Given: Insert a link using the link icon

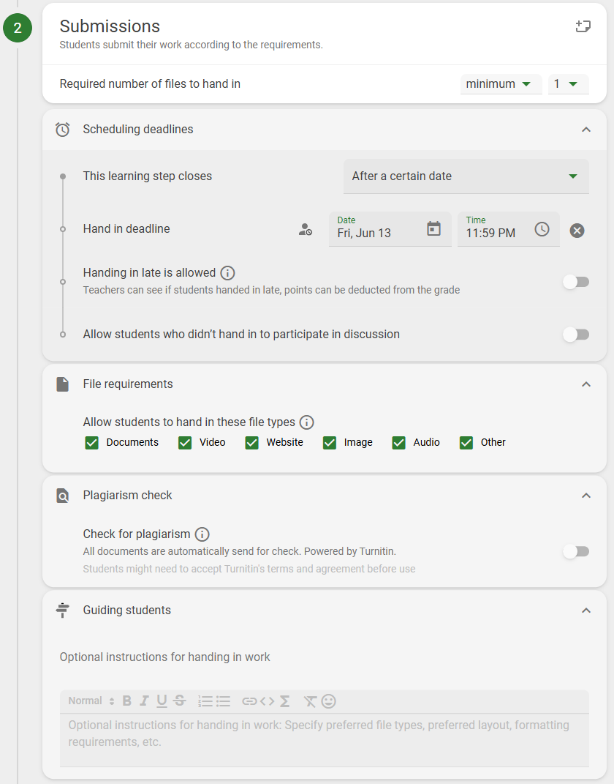Looking at the screenshot, I should (x=251, y=701).
